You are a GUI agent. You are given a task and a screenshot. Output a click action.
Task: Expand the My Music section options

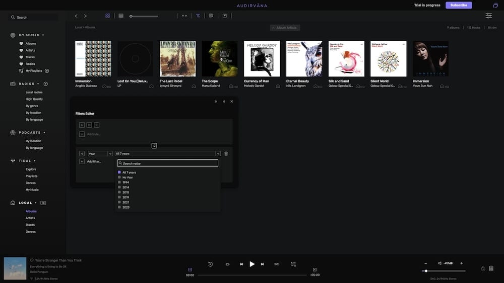43,35
